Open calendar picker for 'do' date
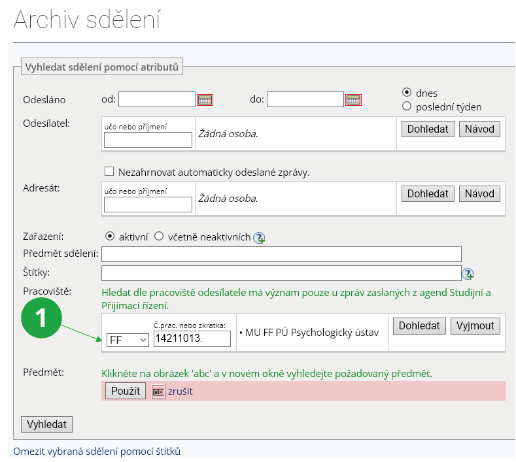Image resolution: width=516 pixels, height=462 pixels. click(353, 100)
